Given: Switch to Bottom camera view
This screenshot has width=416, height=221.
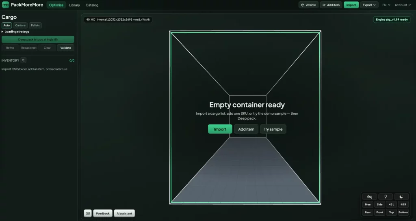Looking at the screenshot, I should point(403,212).
